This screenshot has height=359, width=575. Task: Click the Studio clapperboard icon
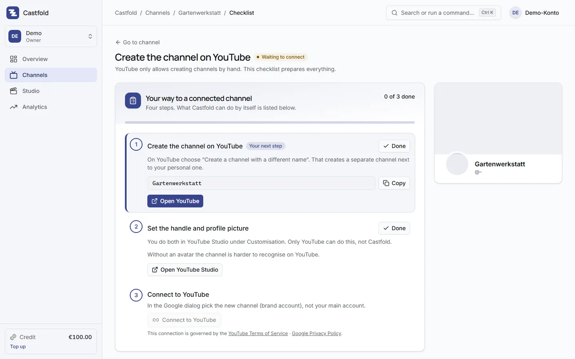click(14, 91)
